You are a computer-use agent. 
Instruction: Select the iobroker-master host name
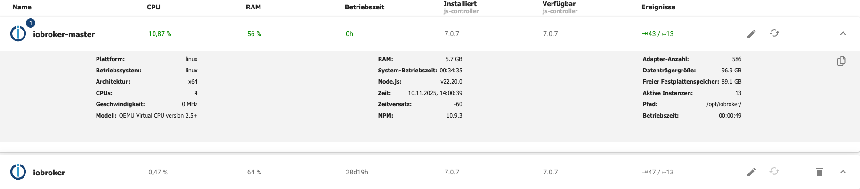64,34
